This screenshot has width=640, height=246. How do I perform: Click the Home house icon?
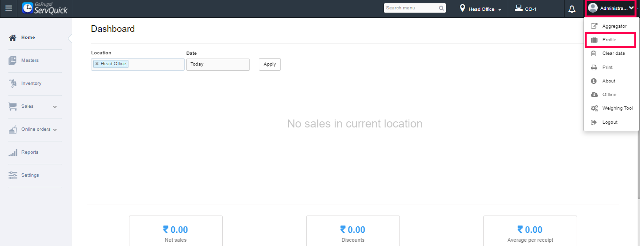13,37
